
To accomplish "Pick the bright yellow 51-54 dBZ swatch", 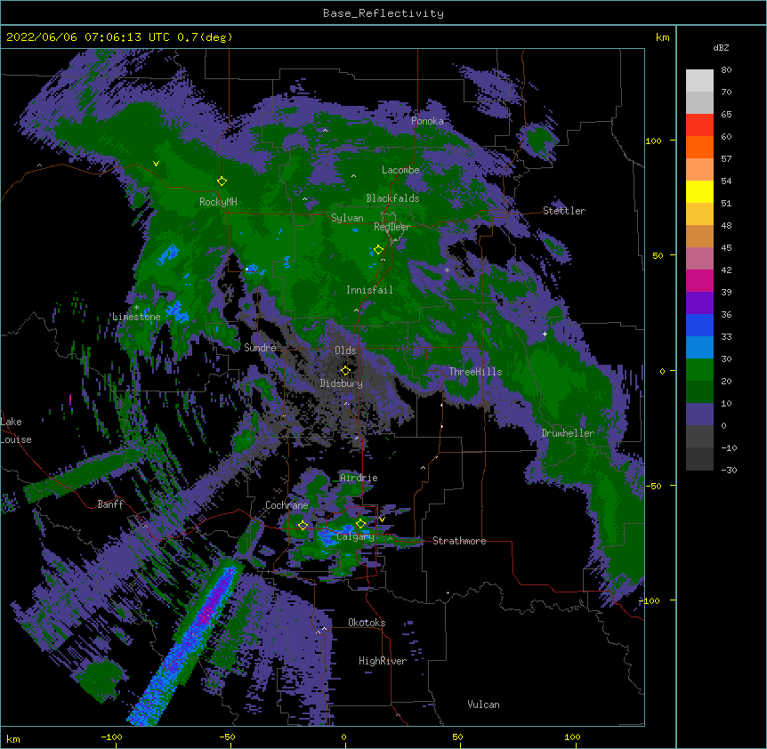I will click(699, 191).
